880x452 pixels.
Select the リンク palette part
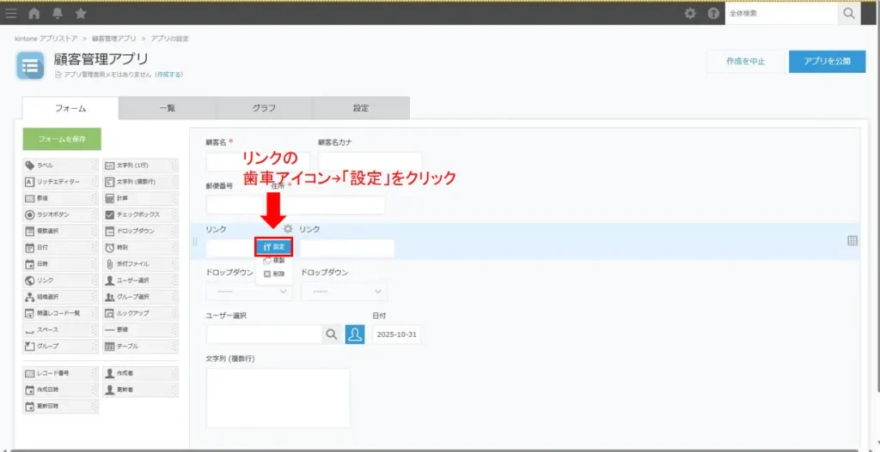(61, 280)
